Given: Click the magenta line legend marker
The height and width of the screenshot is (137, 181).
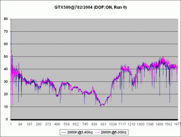Looking at the screenshot, I should pos(97,132).
